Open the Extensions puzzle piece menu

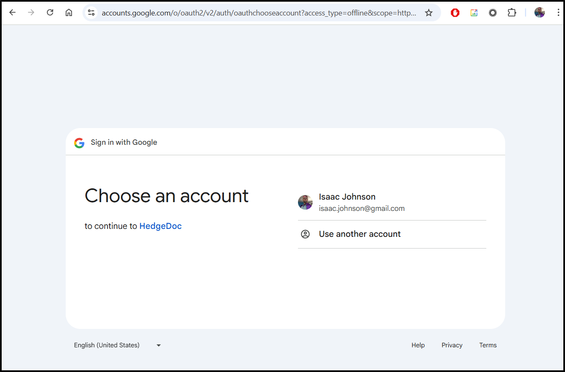tap(512, 13)
